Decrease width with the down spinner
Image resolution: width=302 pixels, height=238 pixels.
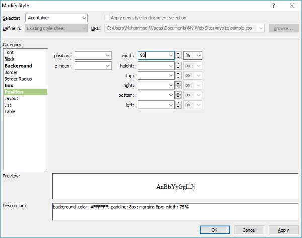tap(178, 57)
